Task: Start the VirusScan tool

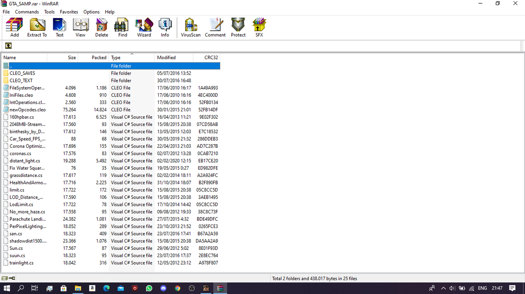Action: pos(191,27)
